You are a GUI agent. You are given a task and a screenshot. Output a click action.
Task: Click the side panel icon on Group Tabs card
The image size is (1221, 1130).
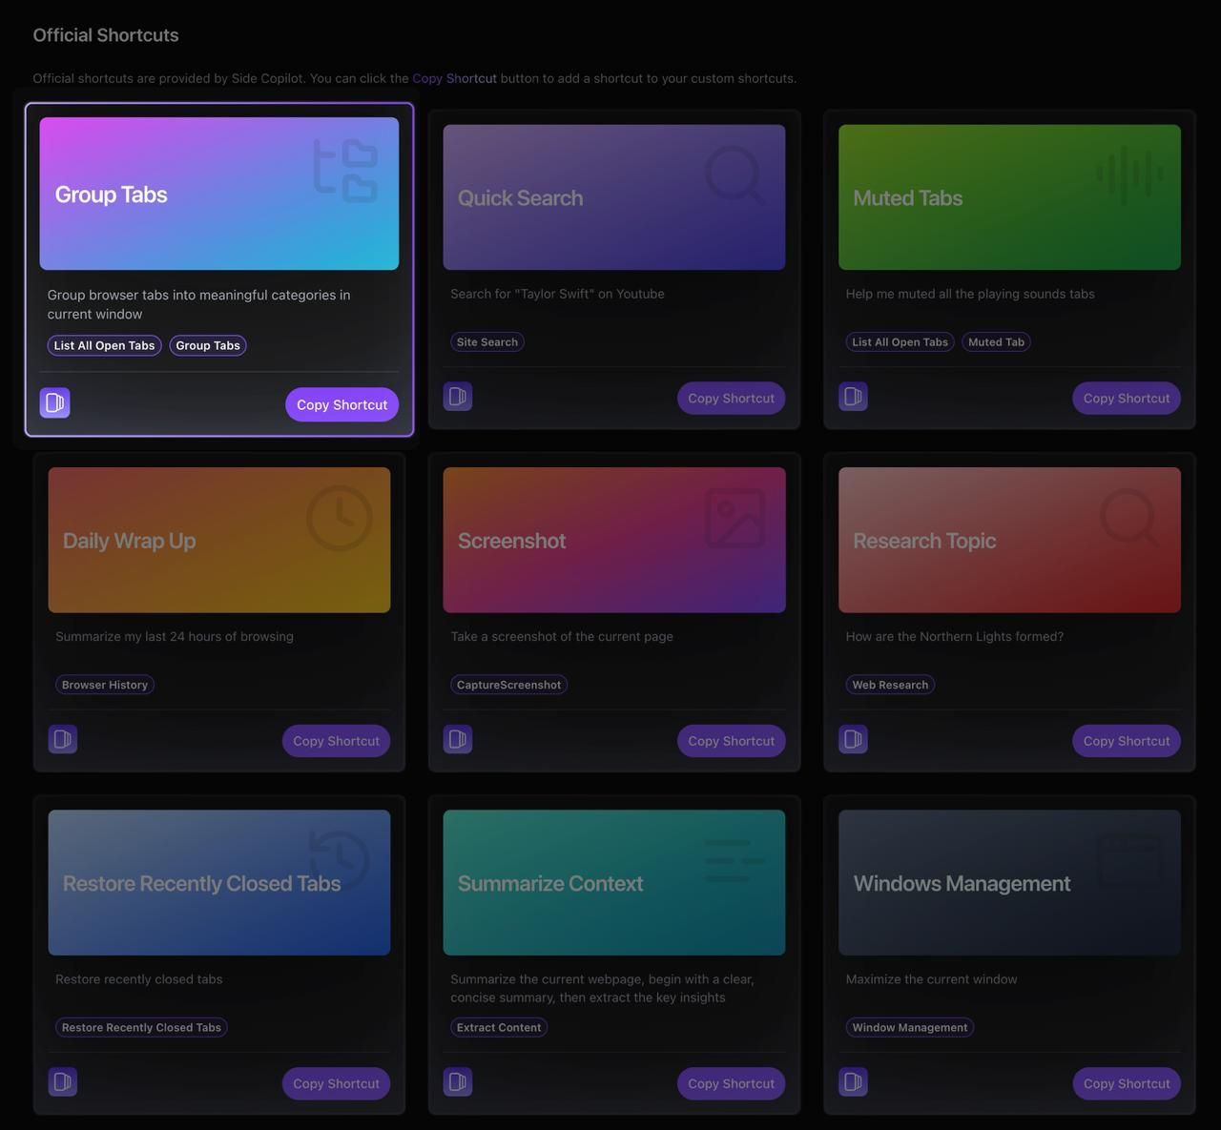(54, 402)
